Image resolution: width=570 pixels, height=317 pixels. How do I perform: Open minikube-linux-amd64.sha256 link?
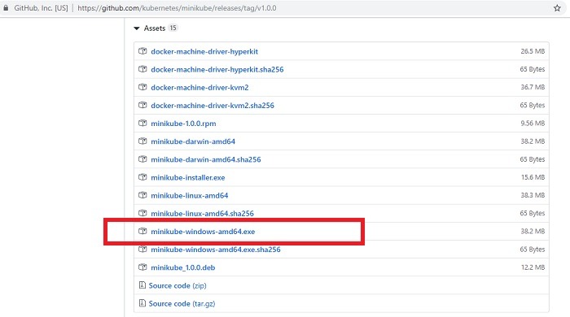point(202,213)
